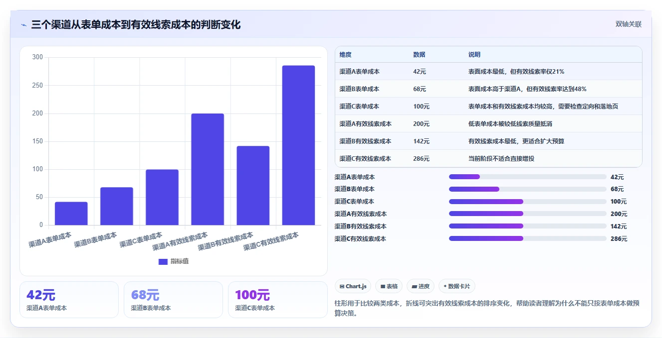Click the 数据卡片 tag chip
Image resolution: width=662 pixels, height=338 pixels.
tap(457, 286)
